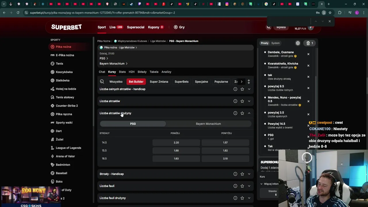The image size is (368, 207).
Task: Remove powyżej 9.5 corners selection
Action: tap(308, 88)
